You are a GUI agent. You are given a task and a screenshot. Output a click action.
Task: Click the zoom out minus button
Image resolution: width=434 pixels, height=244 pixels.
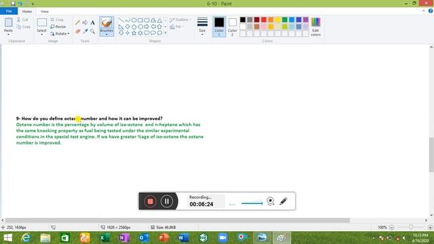[x=391, y=227]
